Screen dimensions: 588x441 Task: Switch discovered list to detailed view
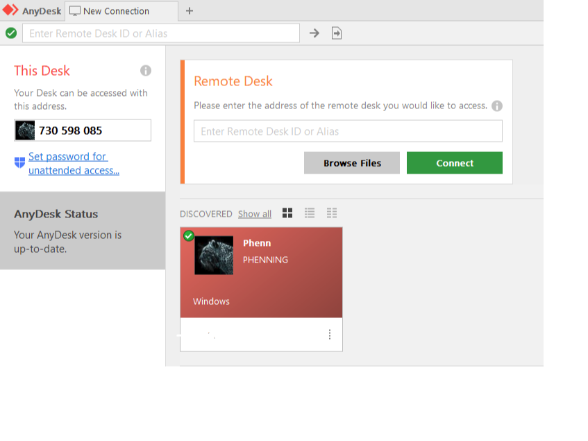coord(332,213)
